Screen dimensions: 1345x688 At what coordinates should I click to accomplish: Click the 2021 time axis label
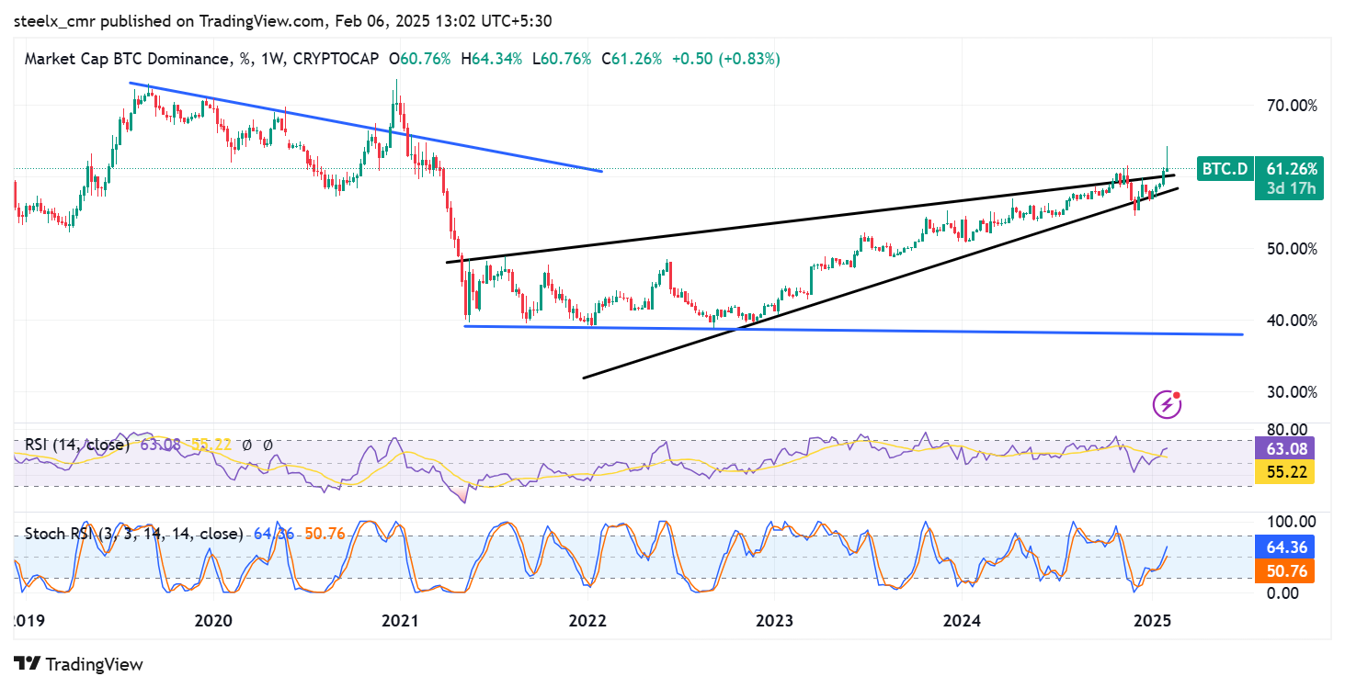401,620
